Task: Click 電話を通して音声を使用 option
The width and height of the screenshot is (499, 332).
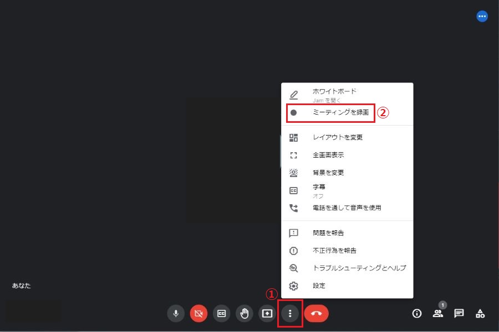Action: click(347, 208)
